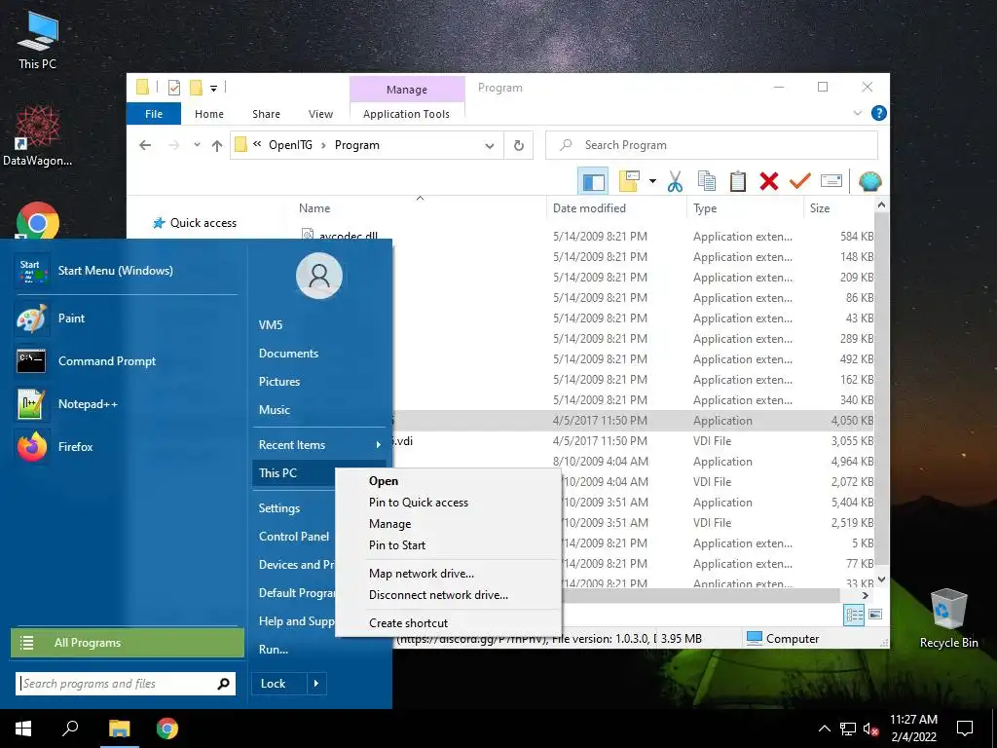Click the Explorer Help question mark icon
Screen dimensions: 997x748
coord(879,113)
